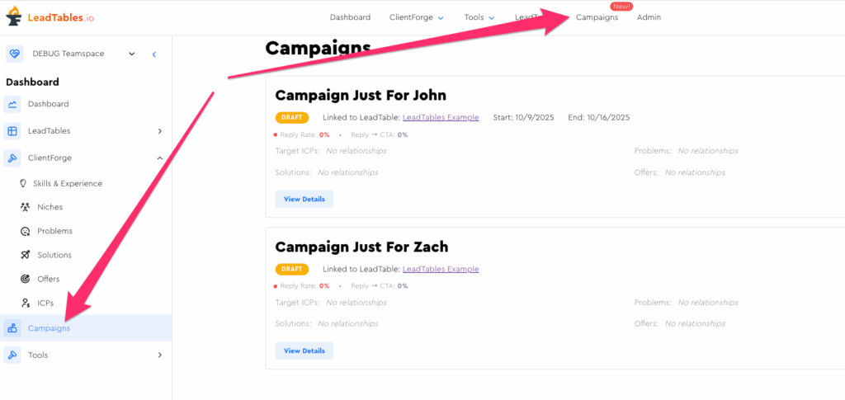Click the Niches people icon
This screenshot has width=845, height=400.
tap(25, 207)
